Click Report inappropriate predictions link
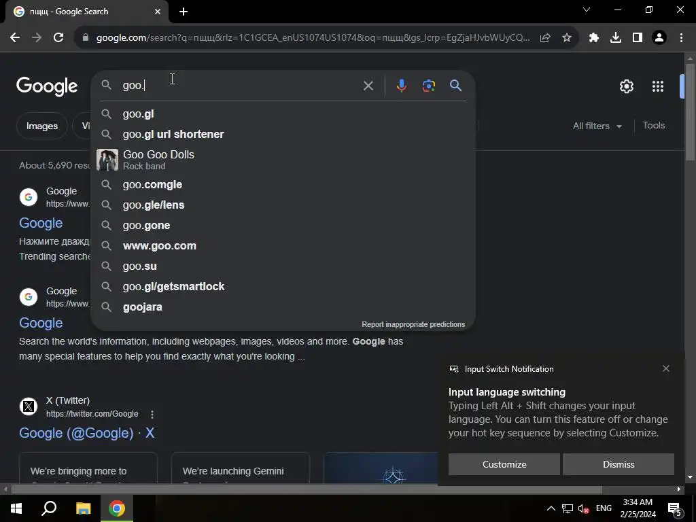Image resolution: width=696 pixels, height=522 pixels. pos(413,324)
